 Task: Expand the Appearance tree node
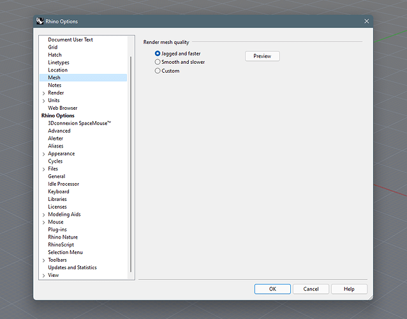tap(43, 154)
